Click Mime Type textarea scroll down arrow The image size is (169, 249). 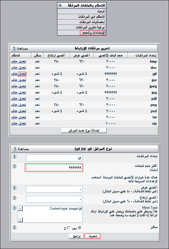[20, 220]
